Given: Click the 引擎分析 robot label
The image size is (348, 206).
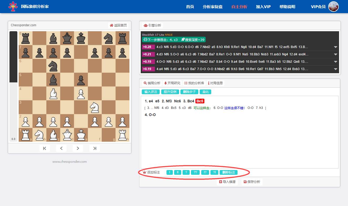Looking at the screenshot, I should coord(152,25).
